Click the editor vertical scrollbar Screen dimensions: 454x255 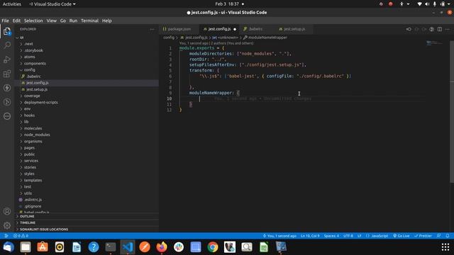pyautogui.click(x=452, y=111)
